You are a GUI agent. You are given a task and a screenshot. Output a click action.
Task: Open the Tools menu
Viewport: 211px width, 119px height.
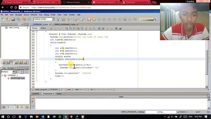[x=65, y=15]
